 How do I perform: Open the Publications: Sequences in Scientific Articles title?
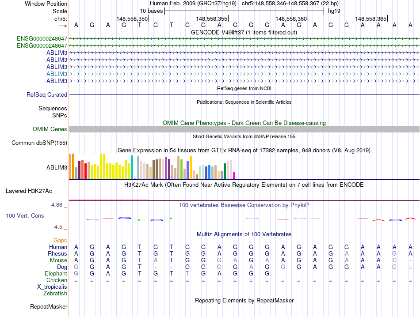click(244, 102)
